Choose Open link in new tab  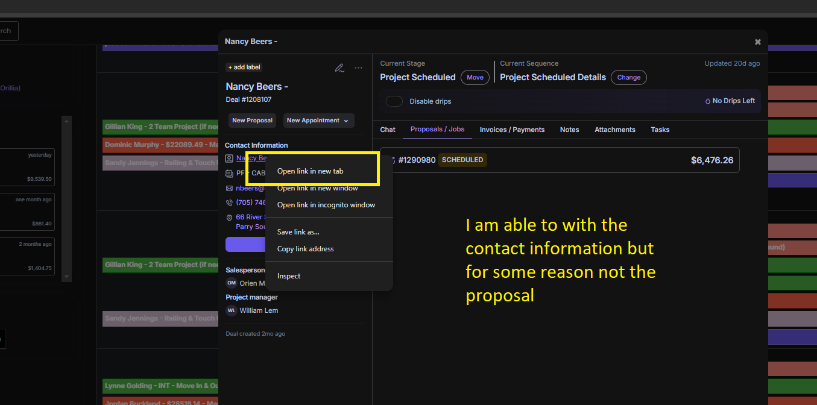[310, 171]
